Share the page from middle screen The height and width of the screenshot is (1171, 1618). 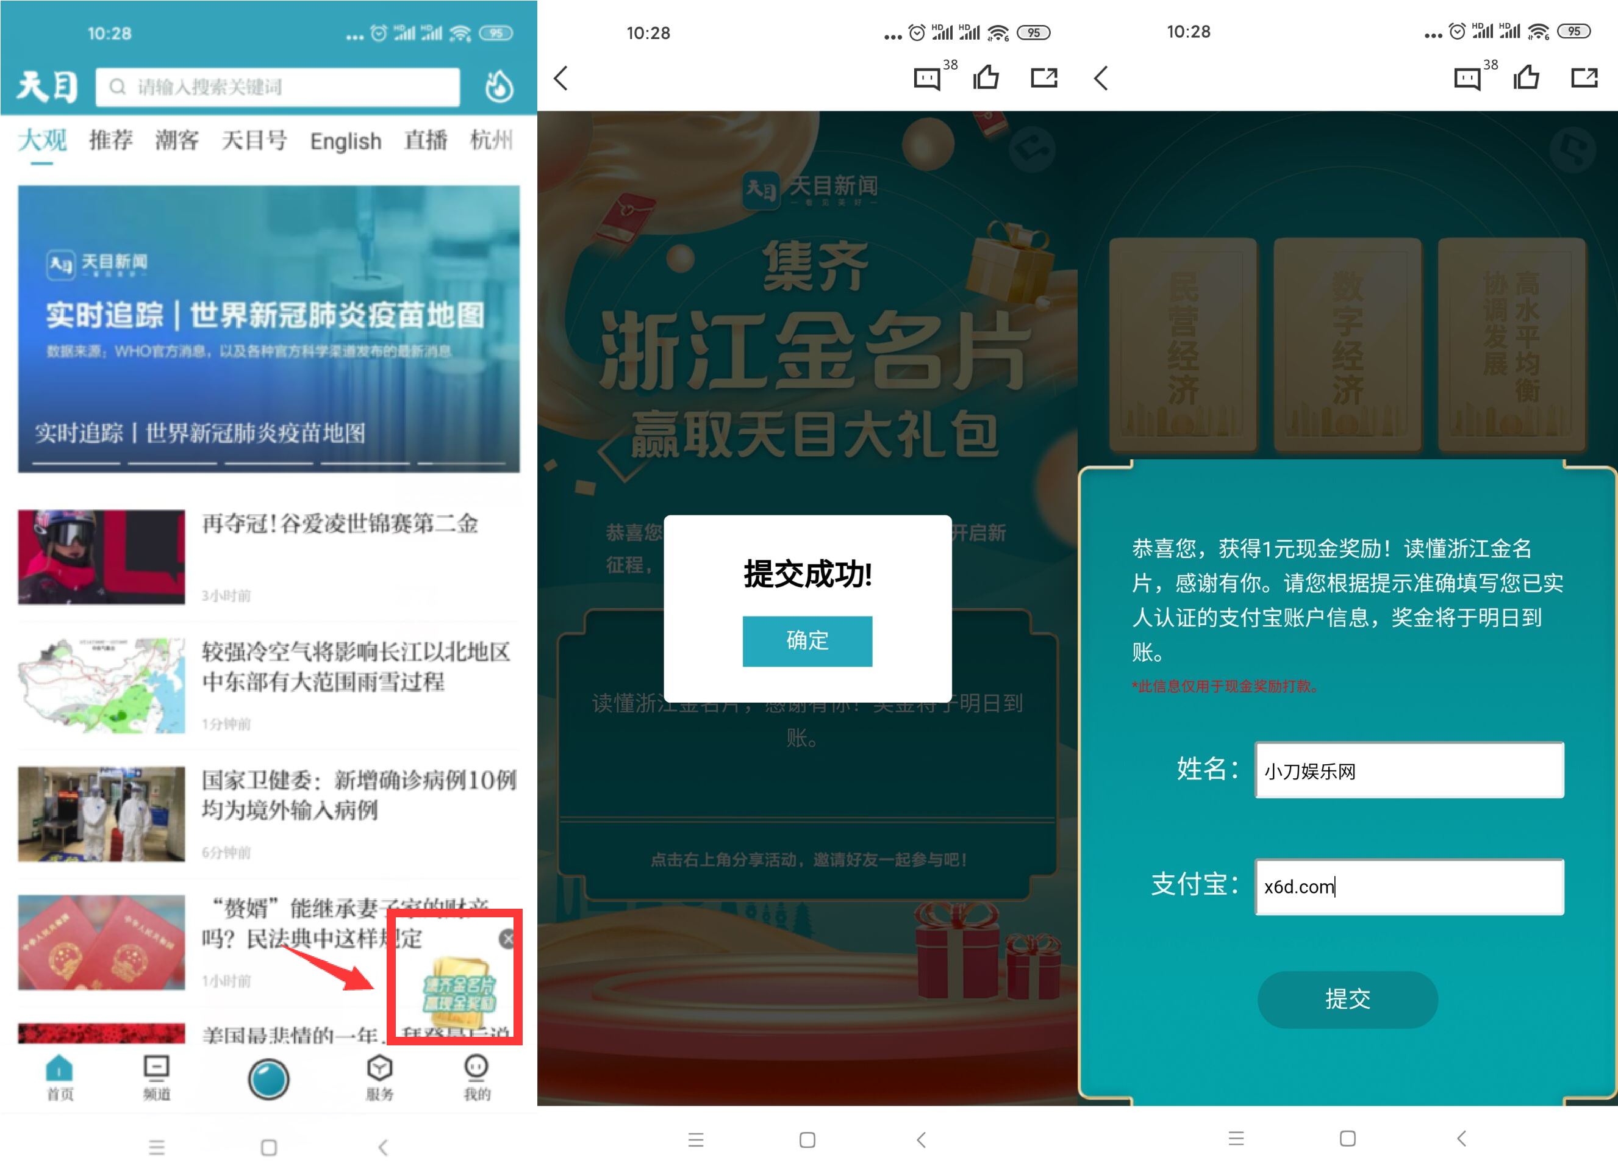click(1045, 77)
